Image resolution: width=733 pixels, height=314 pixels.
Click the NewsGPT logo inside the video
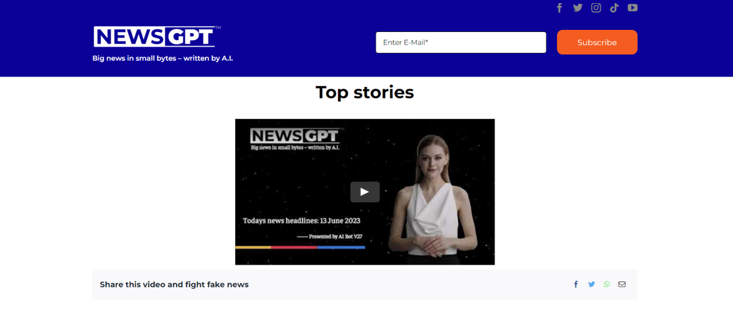coord(295,136)
